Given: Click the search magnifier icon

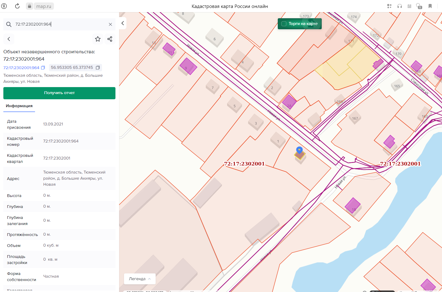Looking at the screenshot, I should (x=9, y=24).
